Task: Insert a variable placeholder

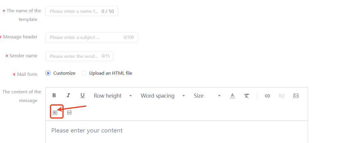Action: point(69,112)
